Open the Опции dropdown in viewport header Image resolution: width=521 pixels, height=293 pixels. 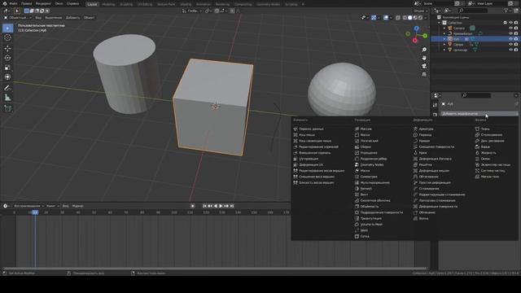pyautogui.click(x=421, y=11)
